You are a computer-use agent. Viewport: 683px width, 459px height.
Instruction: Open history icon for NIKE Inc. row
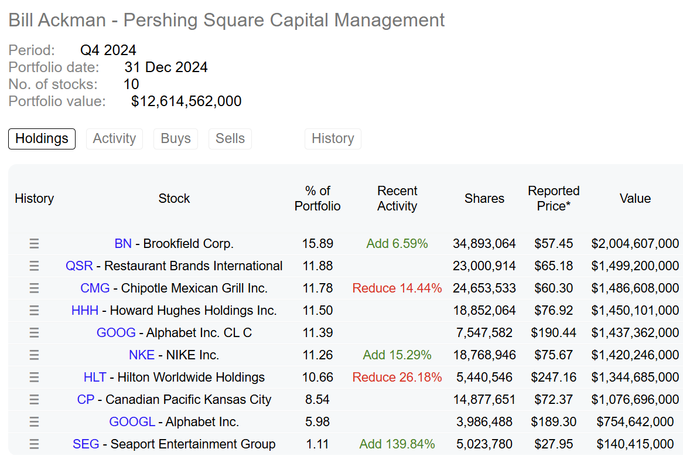(x=34, y=355)
